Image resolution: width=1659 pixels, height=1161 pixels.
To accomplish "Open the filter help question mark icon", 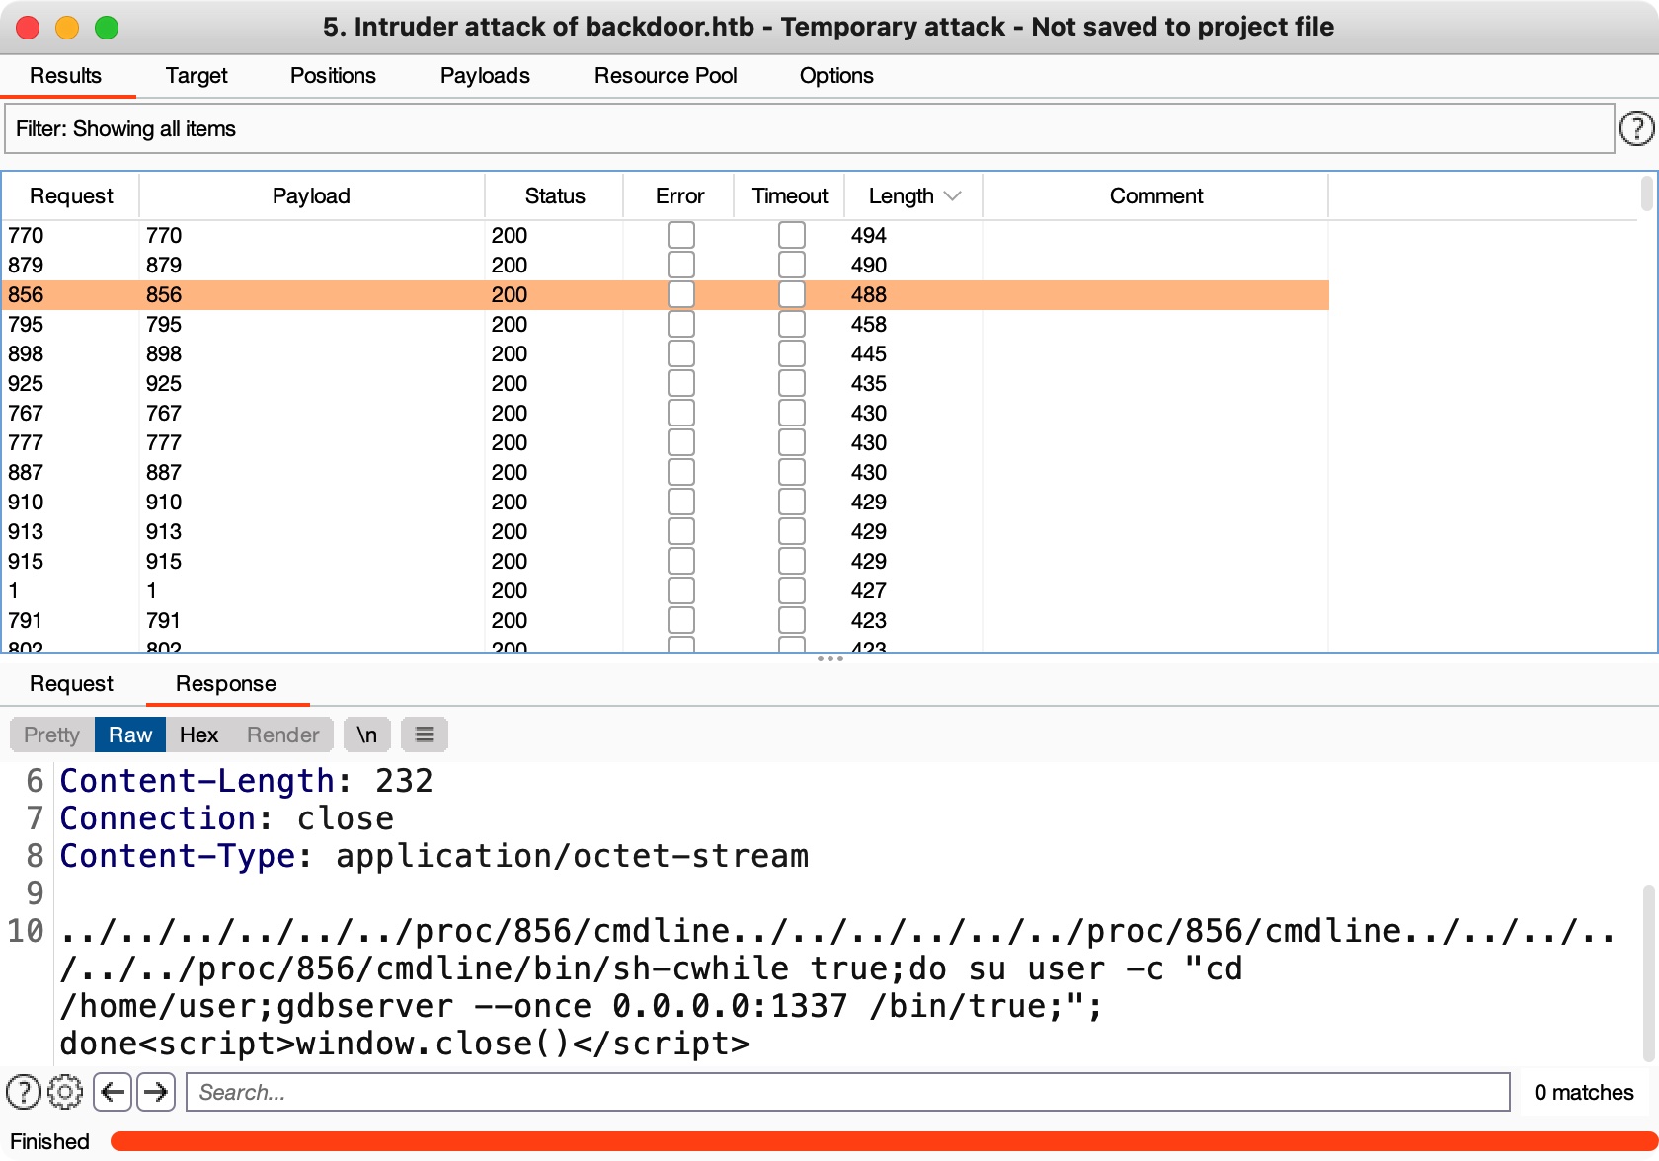I will (x=1636, y=128).
